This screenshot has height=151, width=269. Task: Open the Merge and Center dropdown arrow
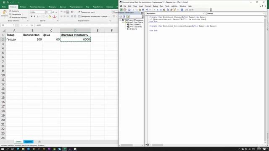(109, 16)
